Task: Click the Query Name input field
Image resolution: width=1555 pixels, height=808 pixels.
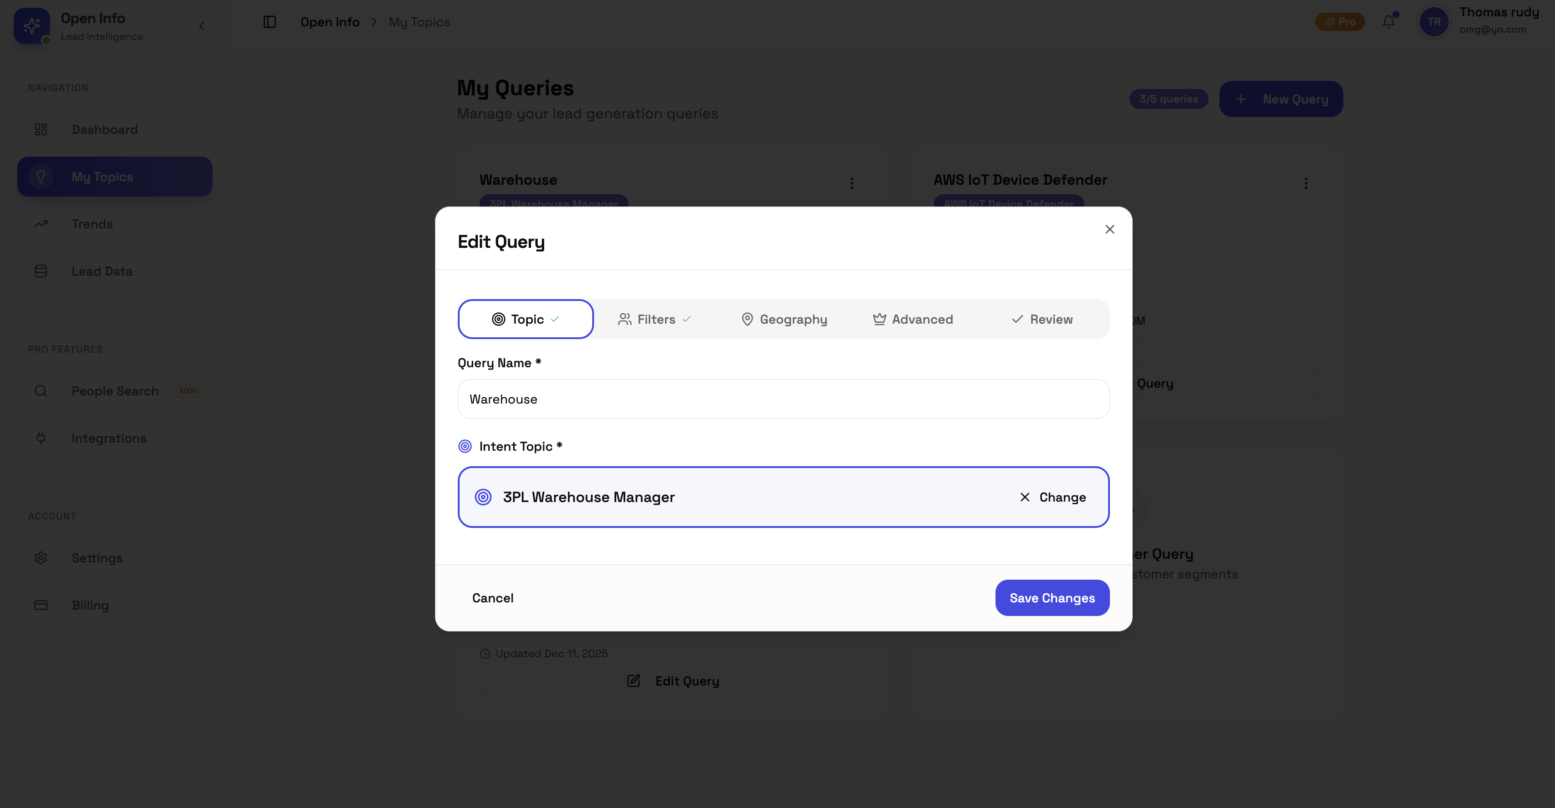Action: (x=783, y=399)
